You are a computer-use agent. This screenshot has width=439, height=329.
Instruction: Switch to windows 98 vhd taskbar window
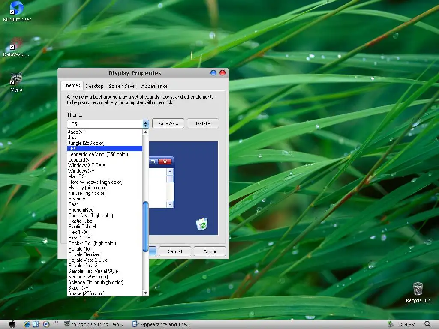point(94,324)
